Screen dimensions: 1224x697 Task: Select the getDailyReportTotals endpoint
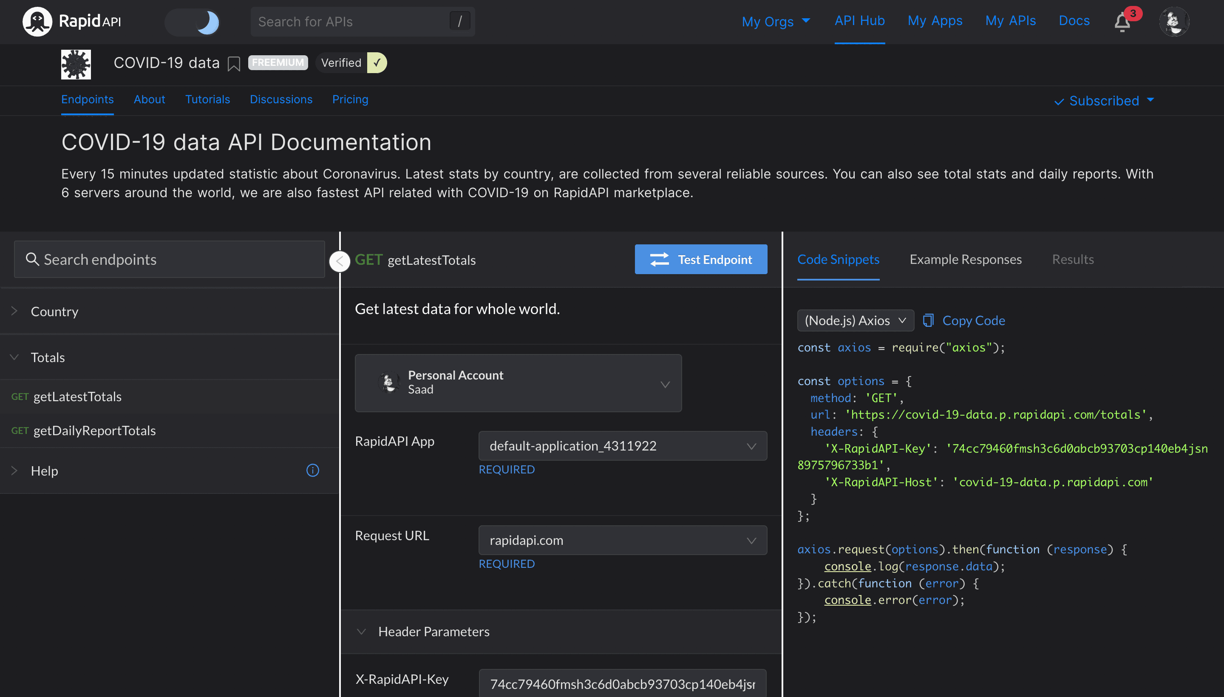[170, 431]
